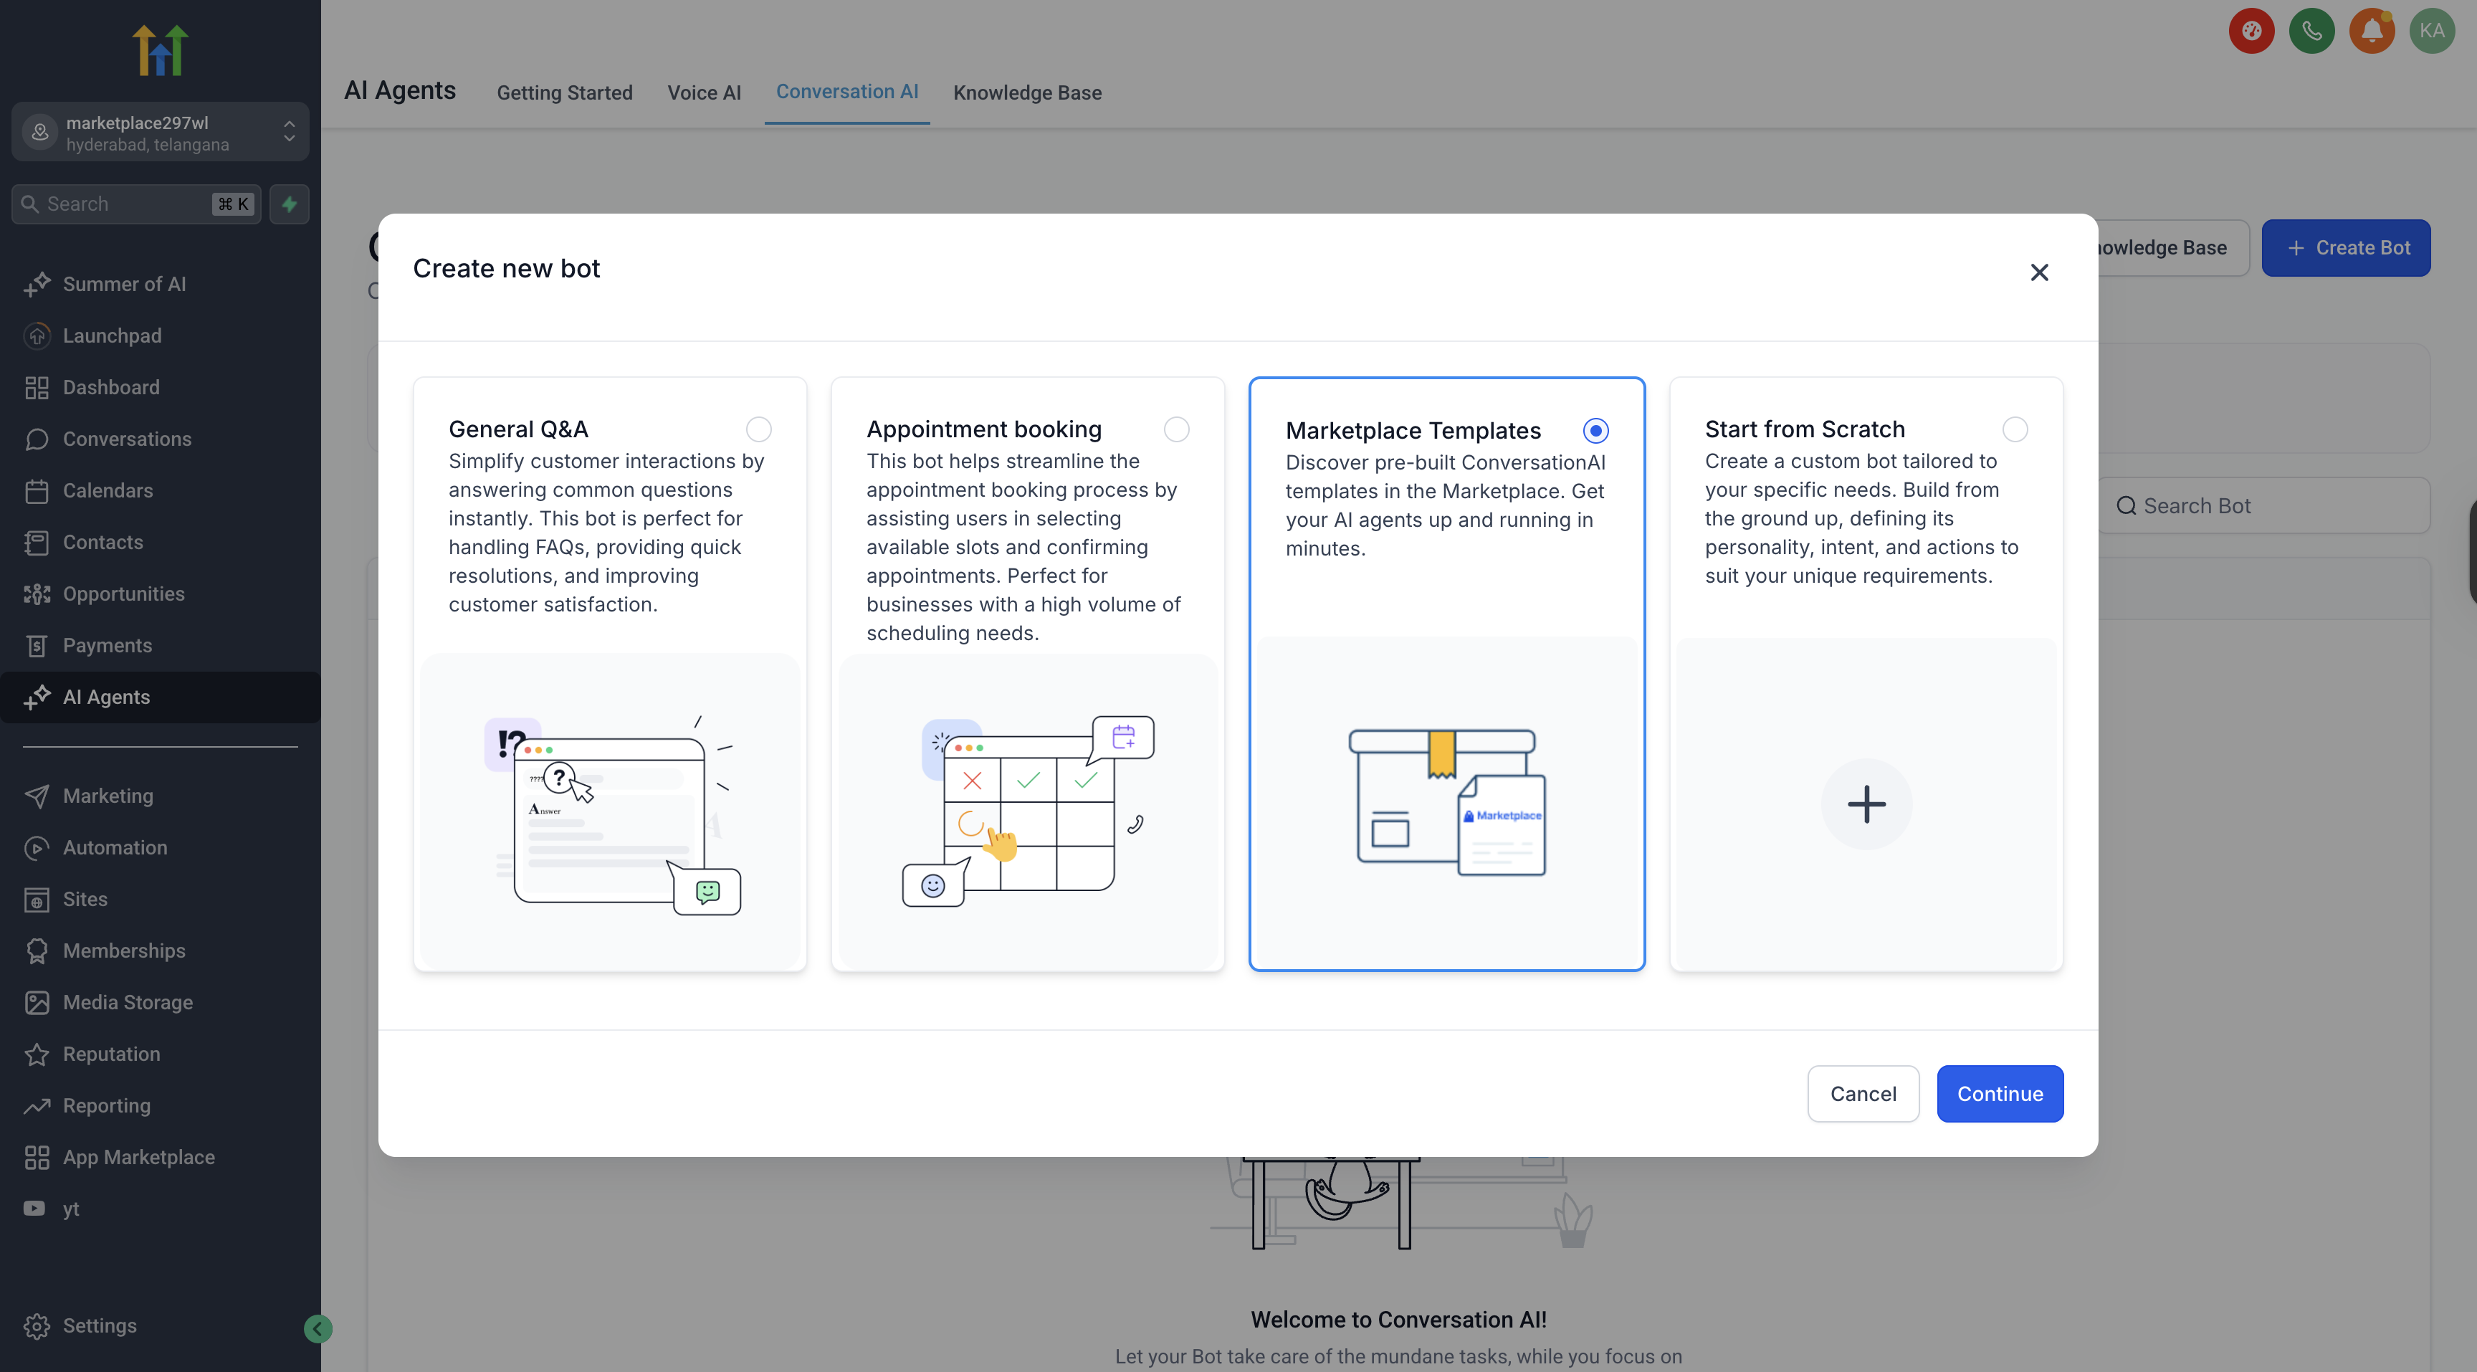The image size is (2477, 1372).
Task: Go to App Marketplace in sidebar
Action: (138, 1157)
